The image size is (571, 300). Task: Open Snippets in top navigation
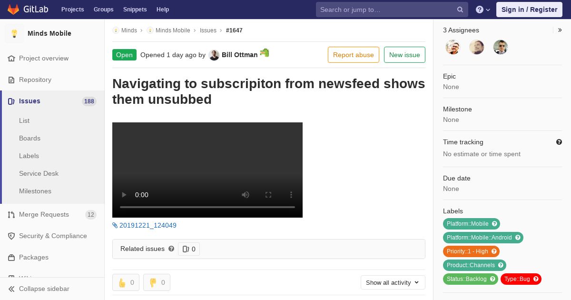pyautogui.click(x=135, y=10)
